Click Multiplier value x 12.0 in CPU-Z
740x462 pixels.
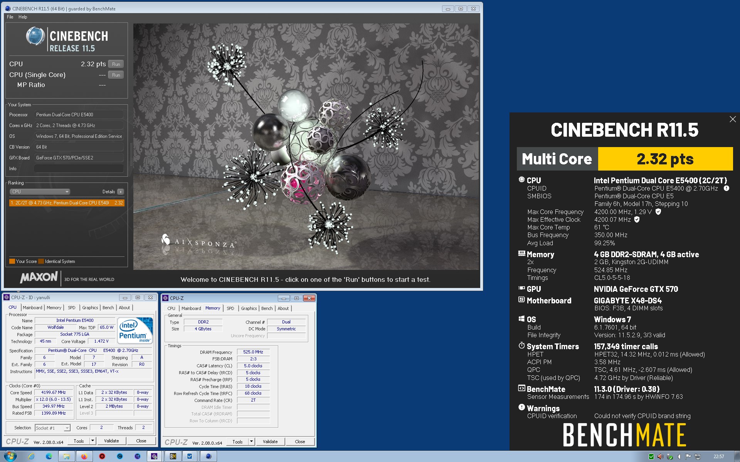[x=54, y=399]
